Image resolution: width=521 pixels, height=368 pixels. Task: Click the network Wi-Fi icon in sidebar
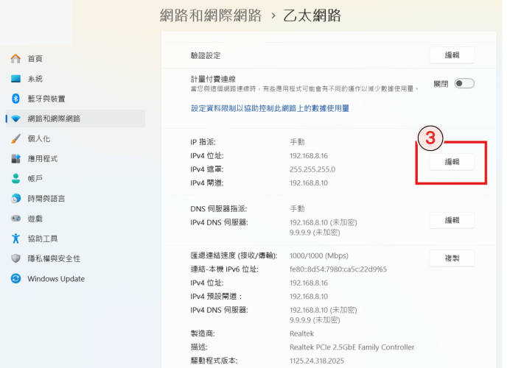tap(15, 118)
